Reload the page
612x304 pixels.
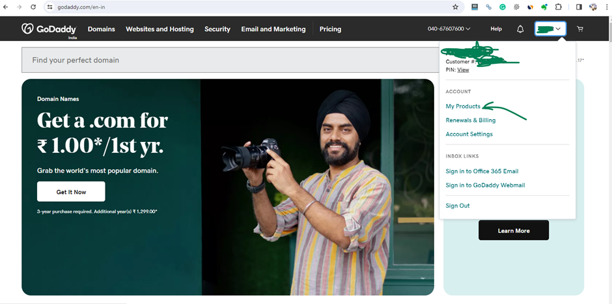33,7
